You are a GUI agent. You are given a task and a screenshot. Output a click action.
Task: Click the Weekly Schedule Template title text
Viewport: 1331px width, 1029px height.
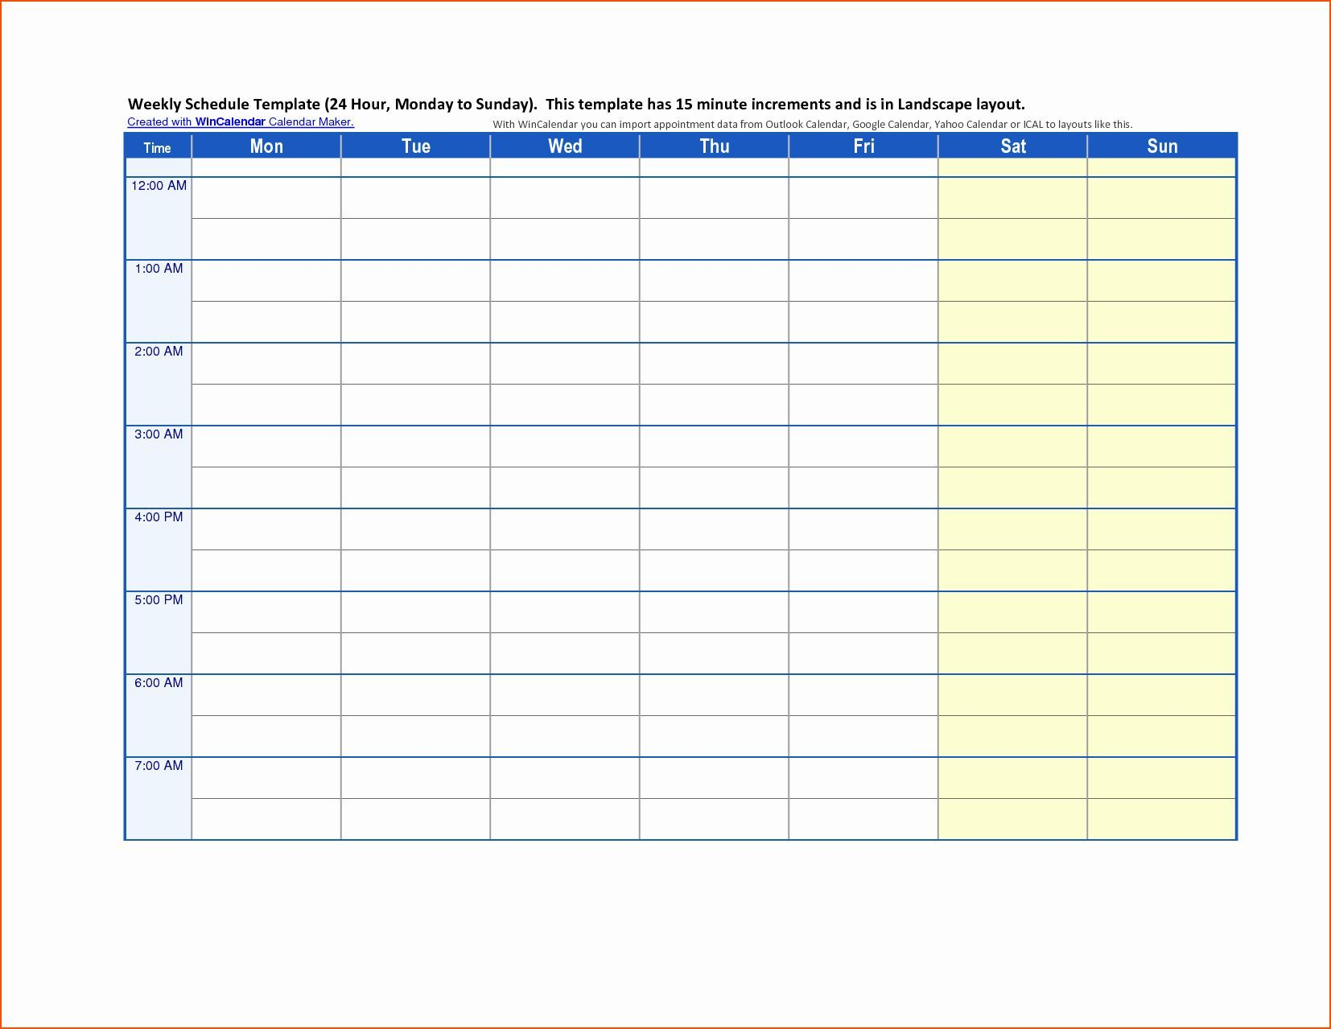pos(576,105)
